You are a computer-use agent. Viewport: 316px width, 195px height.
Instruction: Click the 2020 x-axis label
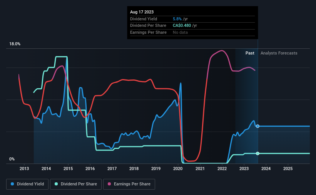178,169
